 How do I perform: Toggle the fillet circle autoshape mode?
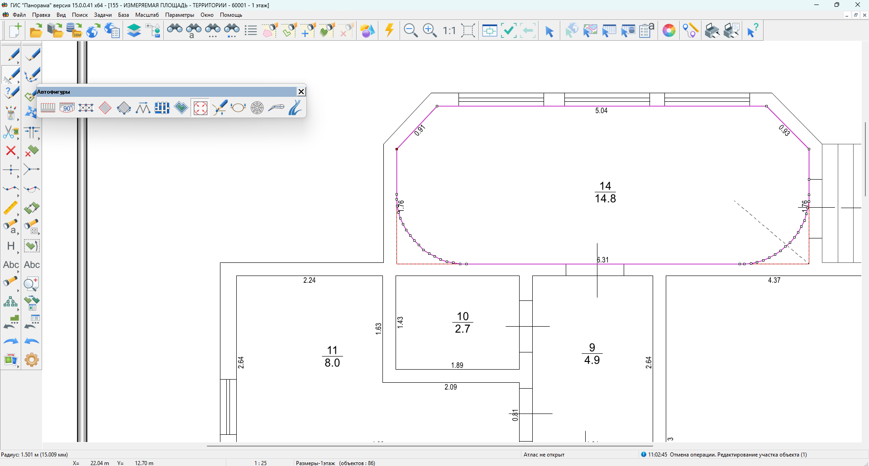200,108
